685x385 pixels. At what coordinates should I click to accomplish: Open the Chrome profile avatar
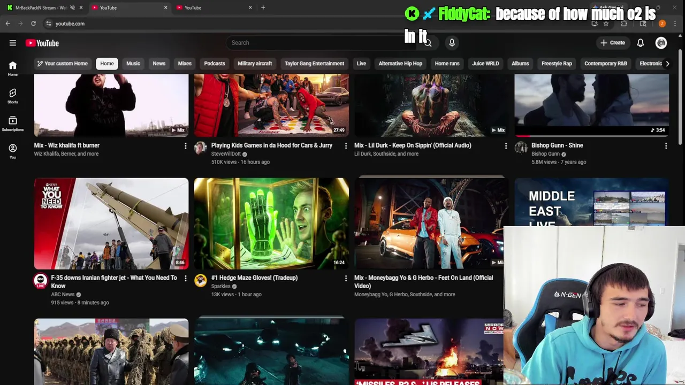click(662, 24)
